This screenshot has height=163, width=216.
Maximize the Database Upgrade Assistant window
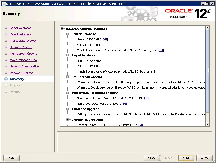(207, 4)
